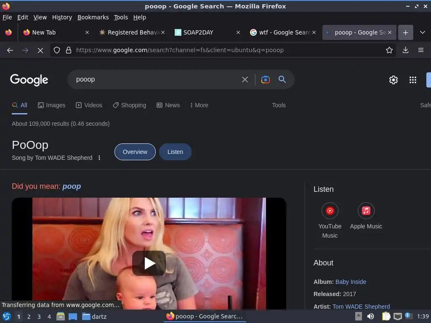Image resolution: width=431 pixels, height=323 pixels.
Task: Expand the More search filters
Action: tap(199, 105)
